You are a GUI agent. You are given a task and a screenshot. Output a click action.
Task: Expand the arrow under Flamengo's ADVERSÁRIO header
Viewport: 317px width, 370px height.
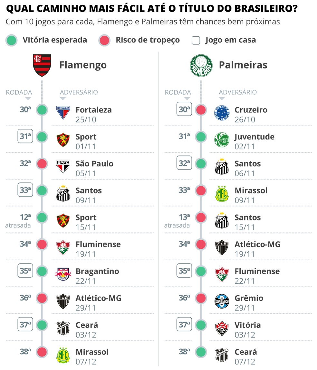62,98
